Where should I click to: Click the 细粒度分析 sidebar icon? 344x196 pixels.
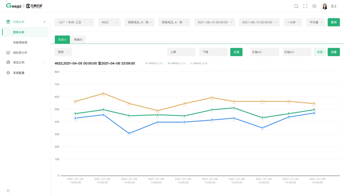8,53
